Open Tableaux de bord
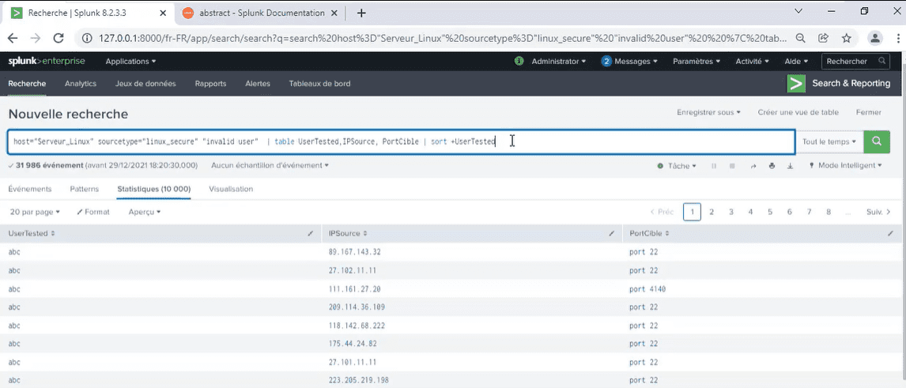Image resolution: width=906 pixels, height=388 pixels. (319, 84)
